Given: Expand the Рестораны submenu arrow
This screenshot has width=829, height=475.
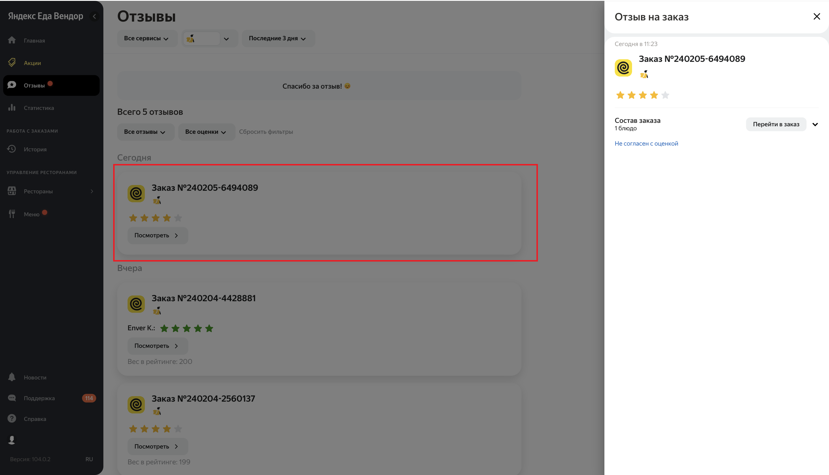Looking at the screenshot, I should pyautogui.click(x=92, y=191).
